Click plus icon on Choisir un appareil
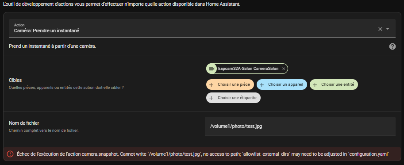 pyautogui.click(x=262, y=84)
